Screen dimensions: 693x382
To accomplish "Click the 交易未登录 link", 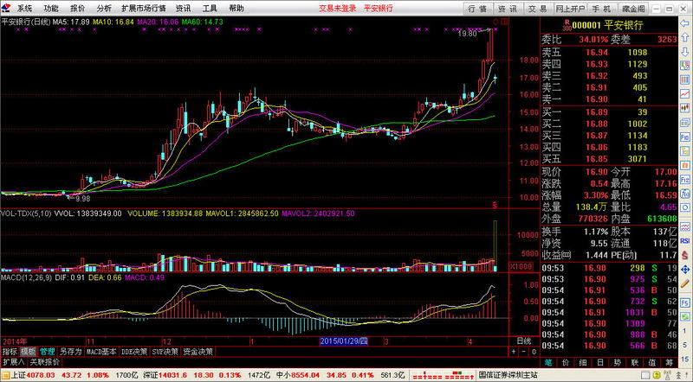I will click(x=337, y=8).
